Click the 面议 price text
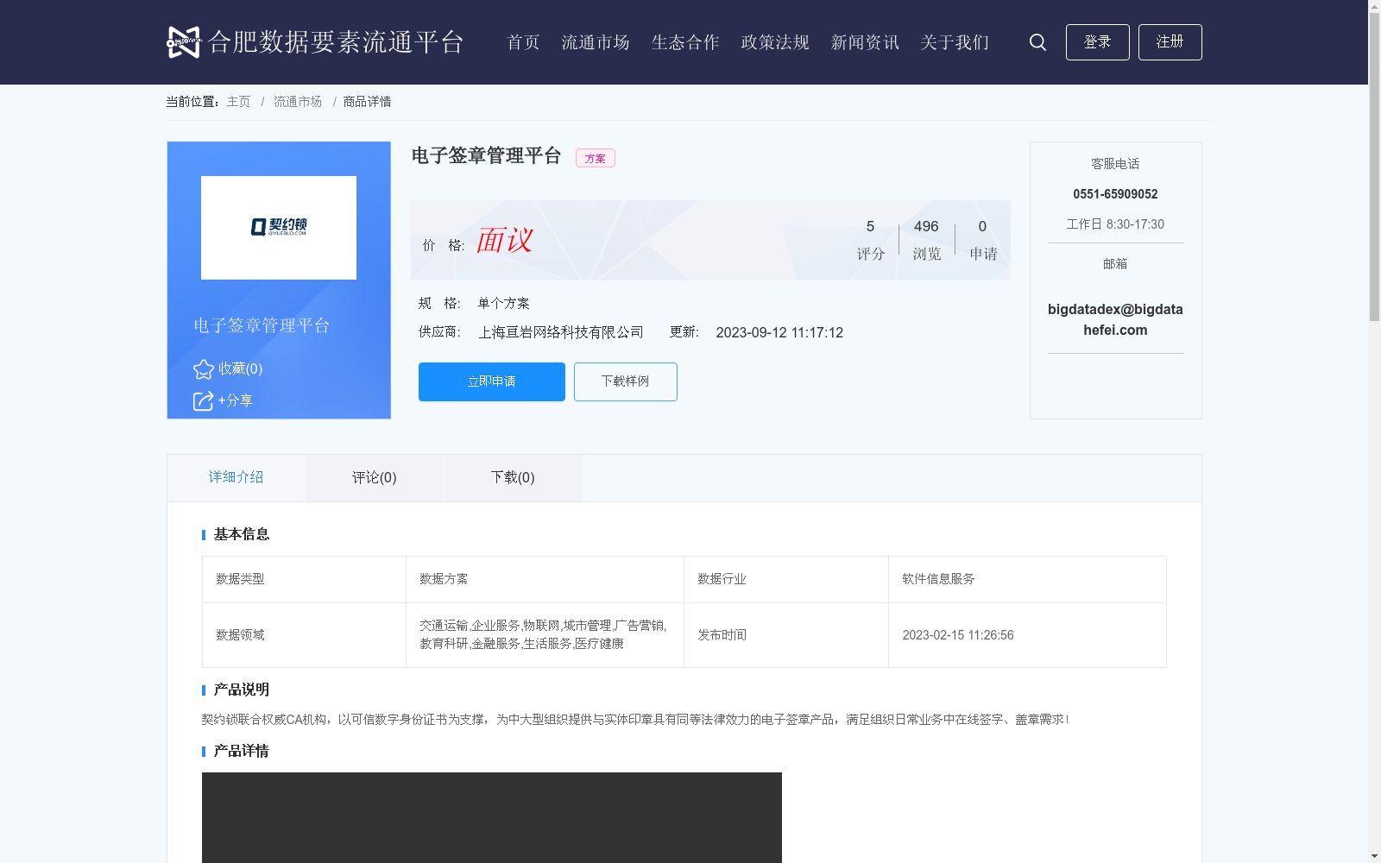Screen dimensions: 1381x863 [x=505, y=241]
